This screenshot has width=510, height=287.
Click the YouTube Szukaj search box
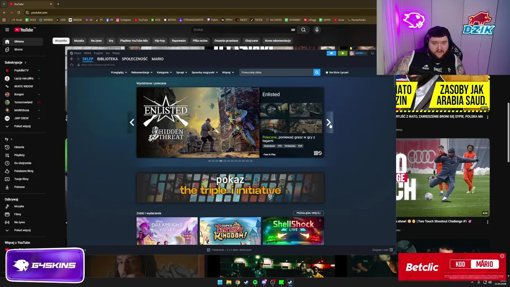click(x=244, y=29)
